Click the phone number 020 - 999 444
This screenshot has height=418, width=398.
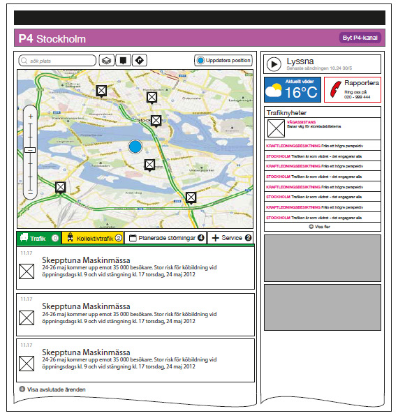[x=358, y=97]
